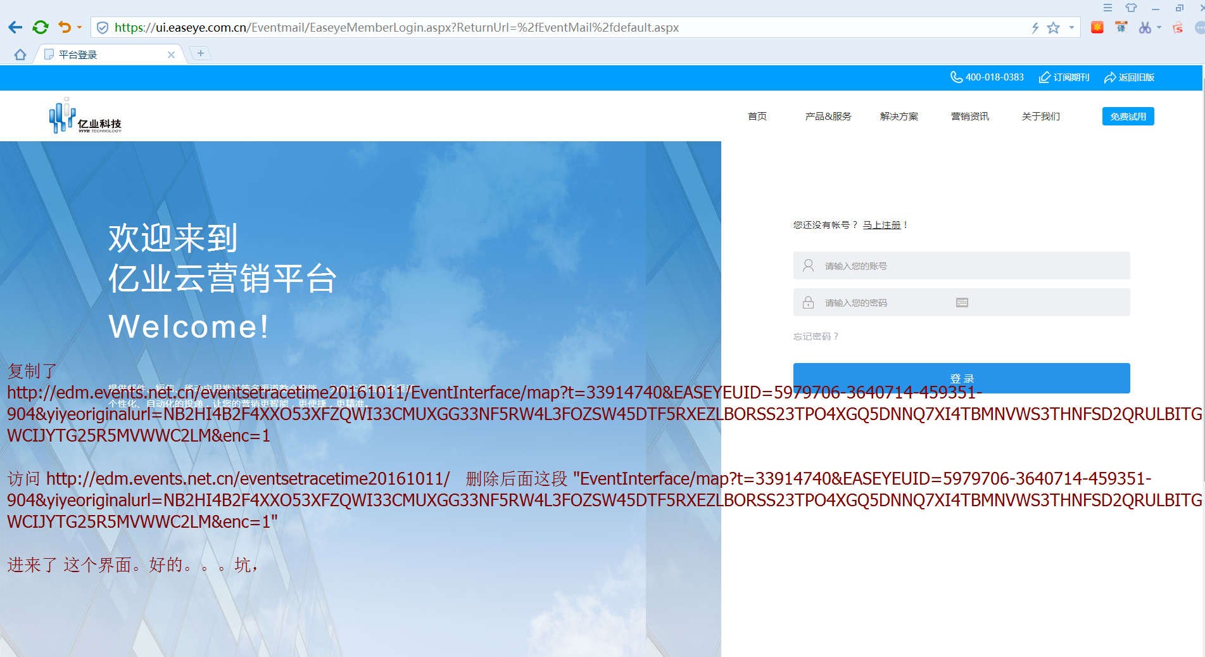
Task: Click the phone icon in top bar
Action: [956, 77]
